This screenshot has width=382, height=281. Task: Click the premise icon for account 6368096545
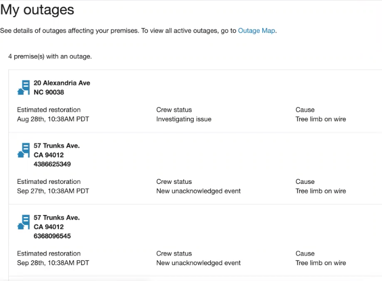[x=23, y=222]
